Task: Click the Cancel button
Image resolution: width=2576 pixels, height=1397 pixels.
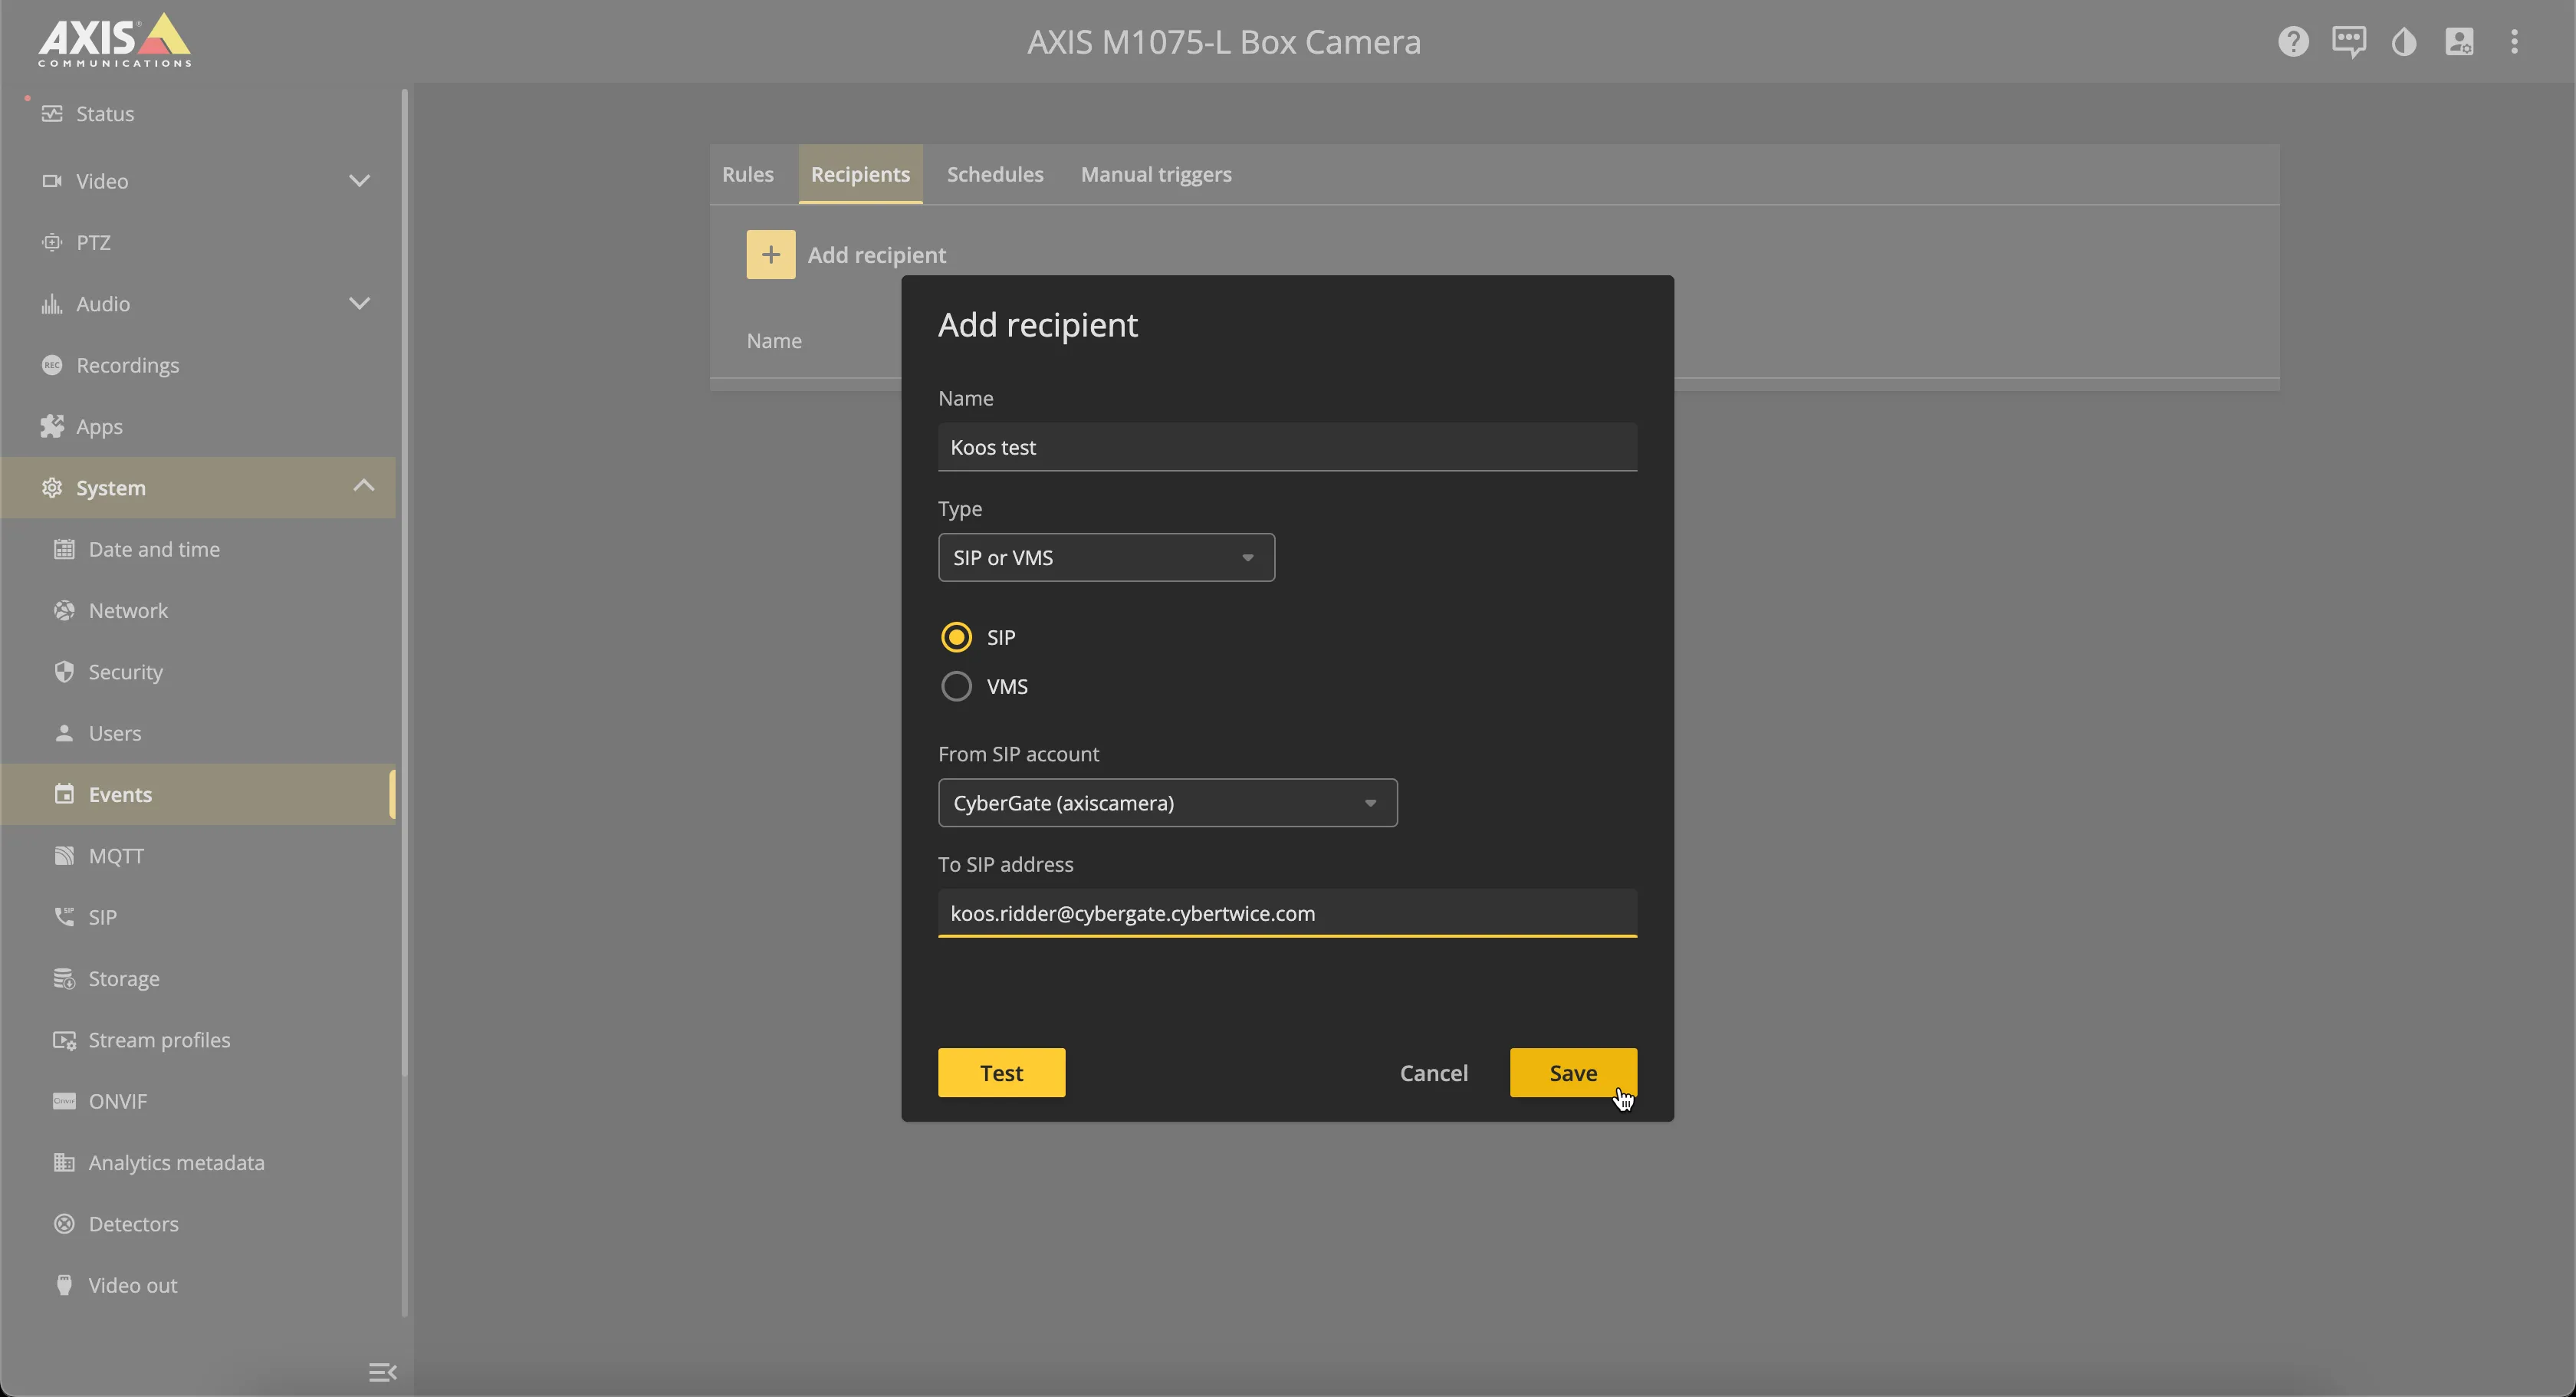Action: tap(1433, 1073)
